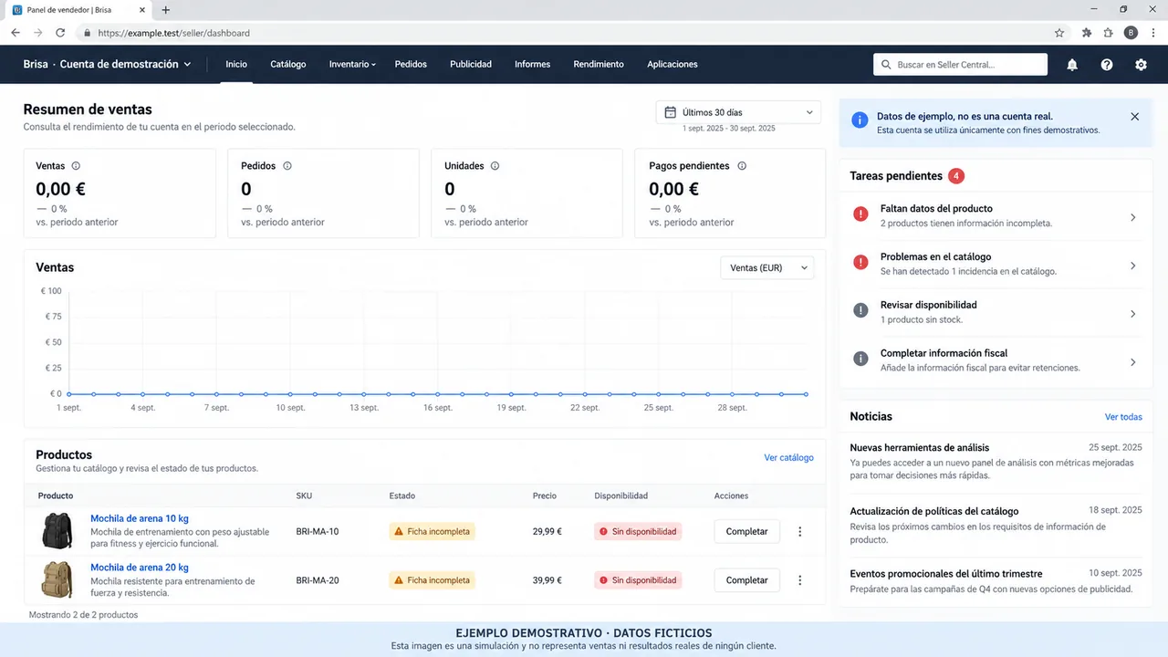Click the info icon next to Ventas
The image size is (1168, 657).
coord(76,166)
